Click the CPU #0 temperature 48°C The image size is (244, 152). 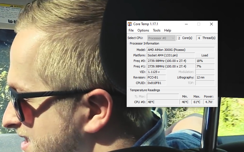pos(163,102)
